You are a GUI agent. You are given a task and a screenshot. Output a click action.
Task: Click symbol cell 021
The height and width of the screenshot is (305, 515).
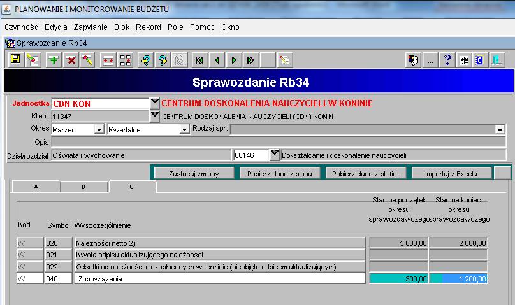(58, 255)
